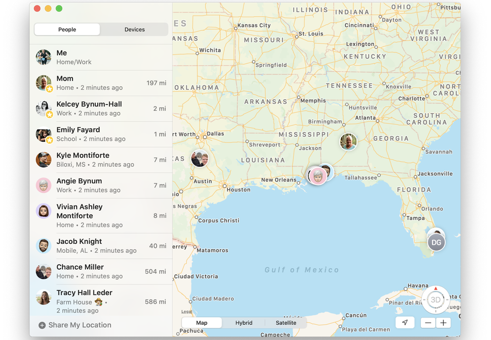Click Vivian Ashley Montiforte's memoji avatar

point(44,211)
